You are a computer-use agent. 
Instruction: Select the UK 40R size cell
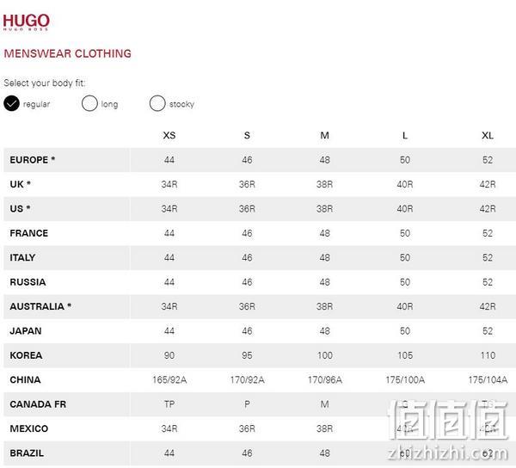405,184
